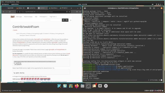Image resolution: width=165 pixels, height=93 pixels.
Task: Reload the current Firefox page
Action: (10, 12)
